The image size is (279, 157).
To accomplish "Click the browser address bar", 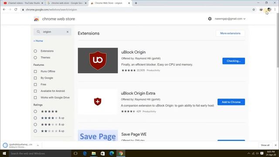I will (136, 10).
